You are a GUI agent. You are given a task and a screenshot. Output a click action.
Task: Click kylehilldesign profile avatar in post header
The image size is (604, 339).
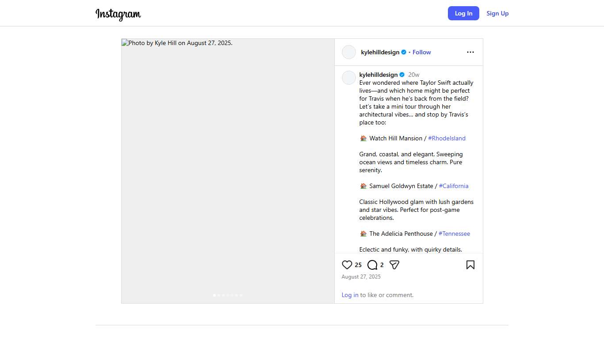coord(349,52)
